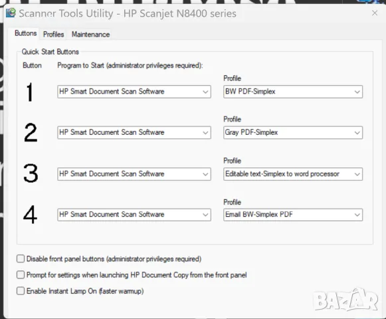Switch to the Profiles tab

click(53, 35)
